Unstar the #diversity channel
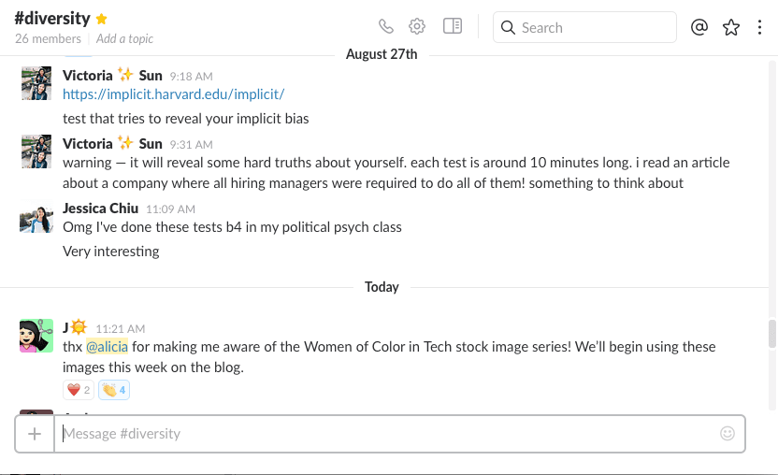The height and width of the screenshot is (475, 778). point(102,19)
